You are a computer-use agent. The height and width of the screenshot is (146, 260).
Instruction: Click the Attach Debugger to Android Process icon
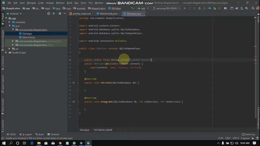(x=214, y=8)
